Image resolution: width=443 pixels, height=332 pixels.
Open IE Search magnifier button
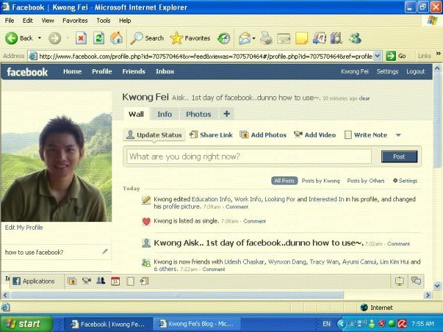click(147, 38)
